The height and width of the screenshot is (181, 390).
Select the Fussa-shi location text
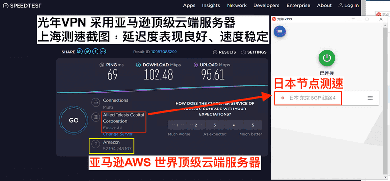coord(113,128)
